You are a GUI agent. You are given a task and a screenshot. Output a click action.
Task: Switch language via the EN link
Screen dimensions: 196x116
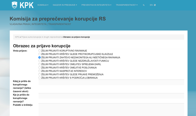tap(151, 5)
